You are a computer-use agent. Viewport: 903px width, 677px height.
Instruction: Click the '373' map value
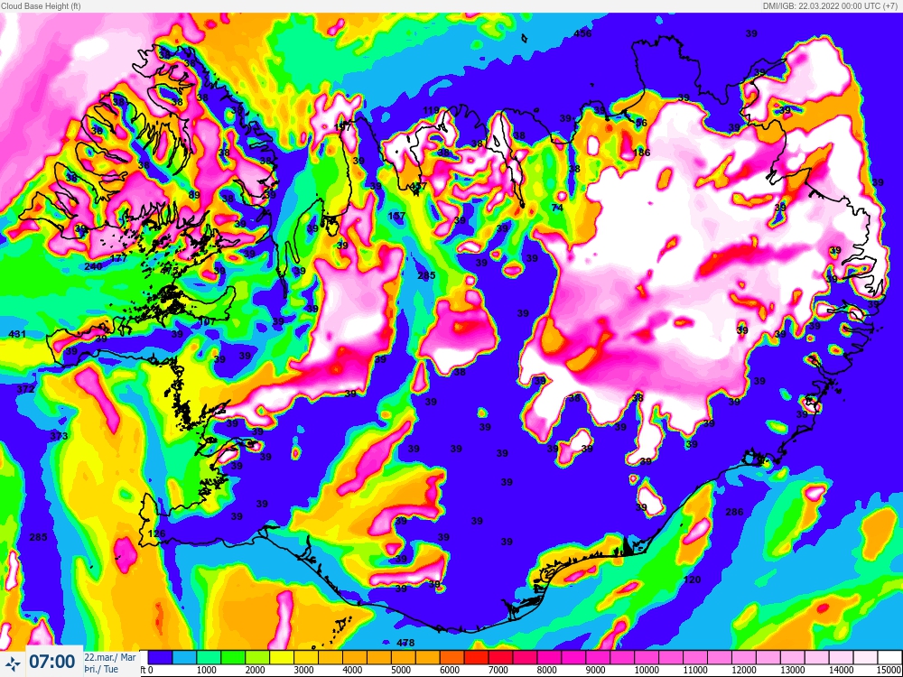pos(59,436)
